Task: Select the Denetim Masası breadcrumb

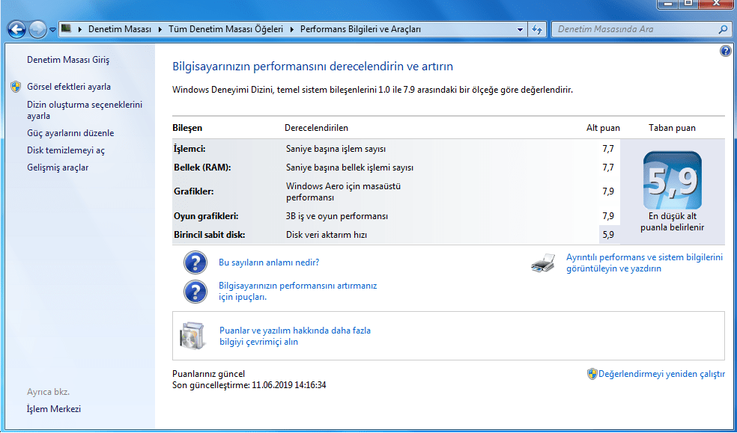Action: coord(120,29)
